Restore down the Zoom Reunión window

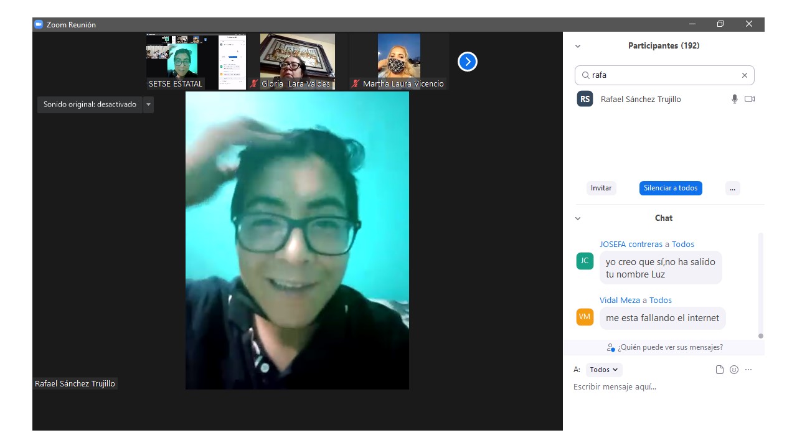[720, 24]
